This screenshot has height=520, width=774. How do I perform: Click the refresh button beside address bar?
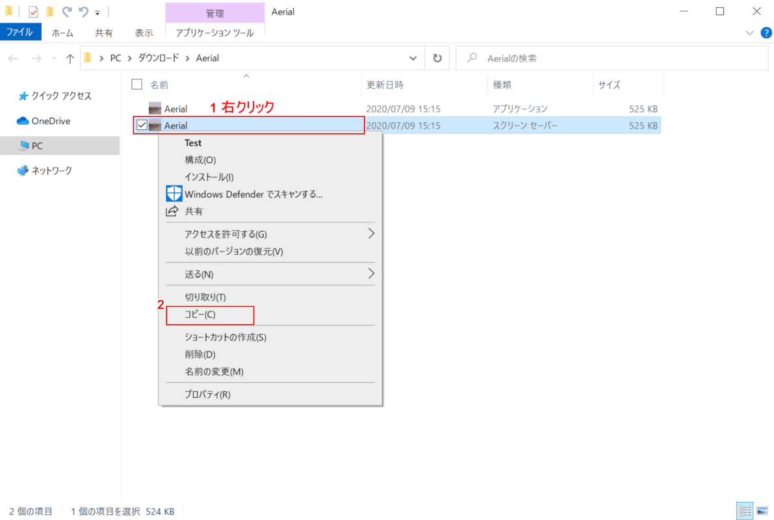(x=437, y=58)
